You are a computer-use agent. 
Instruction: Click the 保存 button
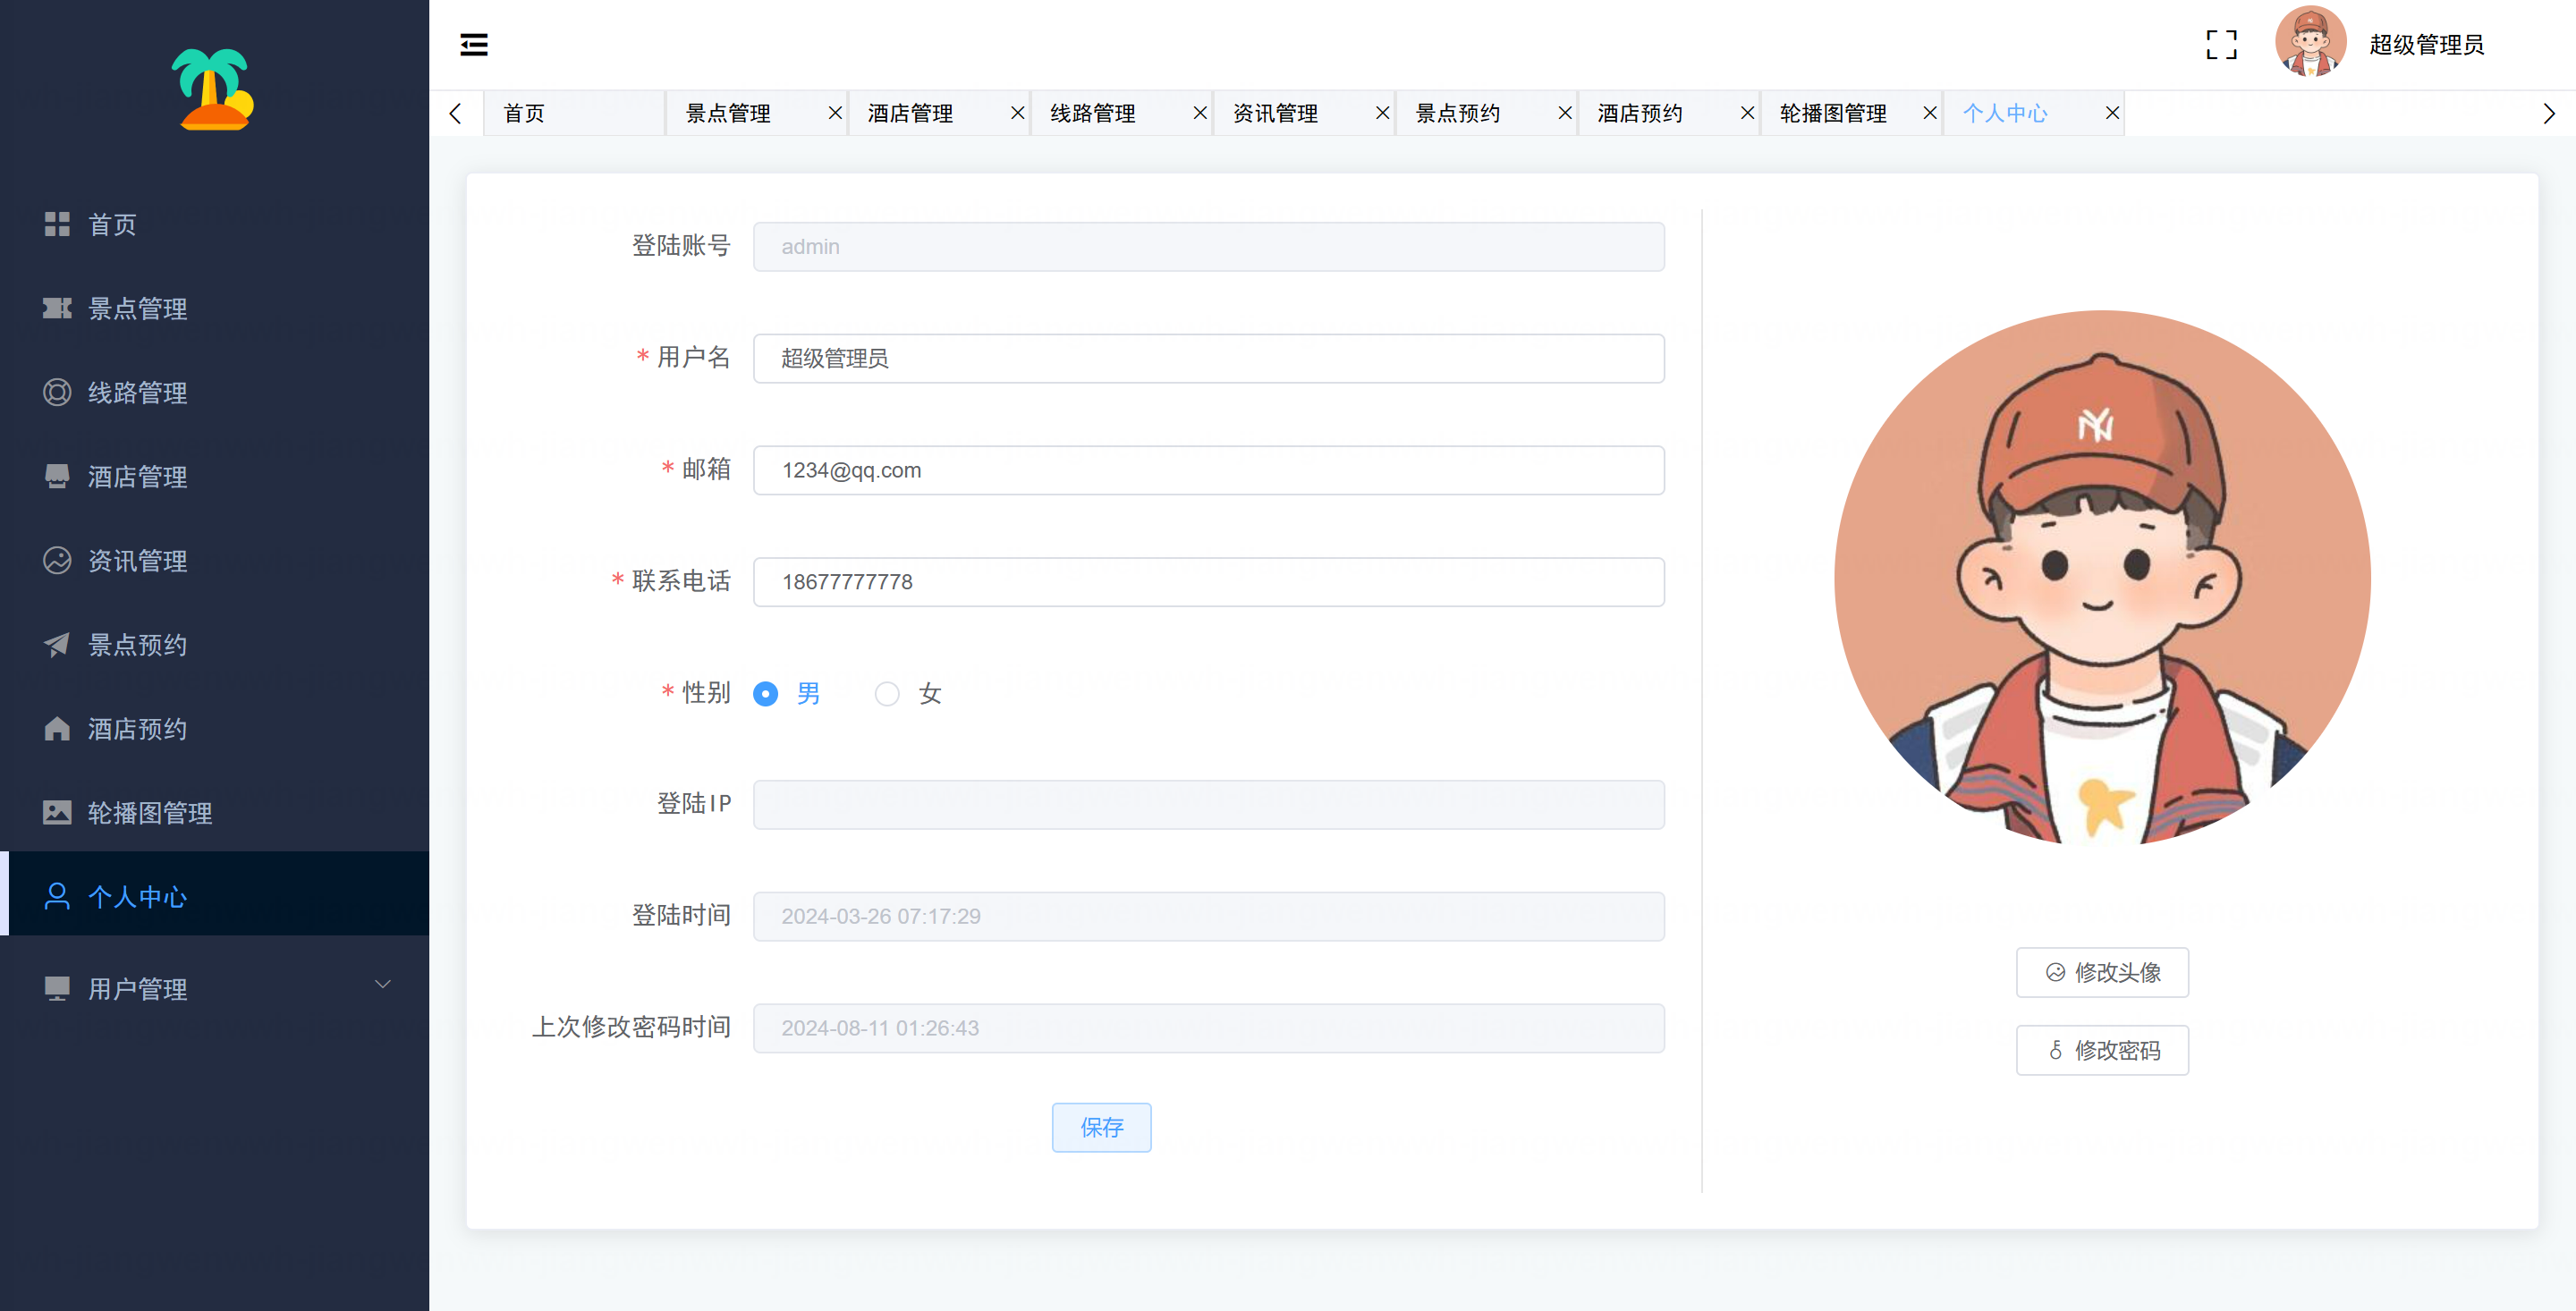click(x=1101, y=1128)
